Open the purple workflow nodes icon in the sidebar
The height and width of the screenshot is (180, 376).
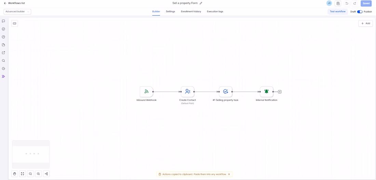(3, 76)
